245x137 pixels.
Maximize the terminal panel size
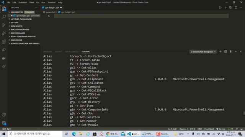pos(236,52)
